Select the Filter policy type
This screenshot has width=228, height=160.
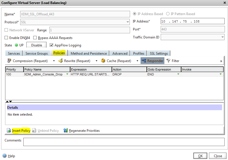pos(173,61)
